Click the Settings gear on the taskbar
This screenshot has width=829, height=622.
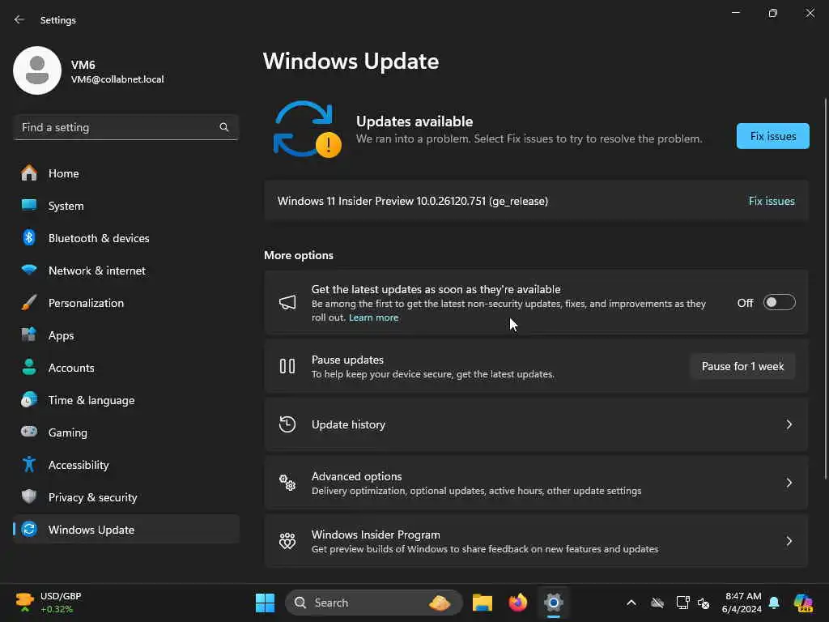pos(554,603)
